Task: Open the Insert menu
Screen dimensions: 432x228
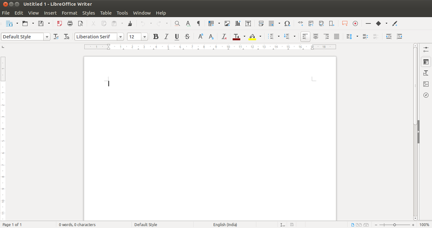Action: pyautogui.click(x=50, y=13)
